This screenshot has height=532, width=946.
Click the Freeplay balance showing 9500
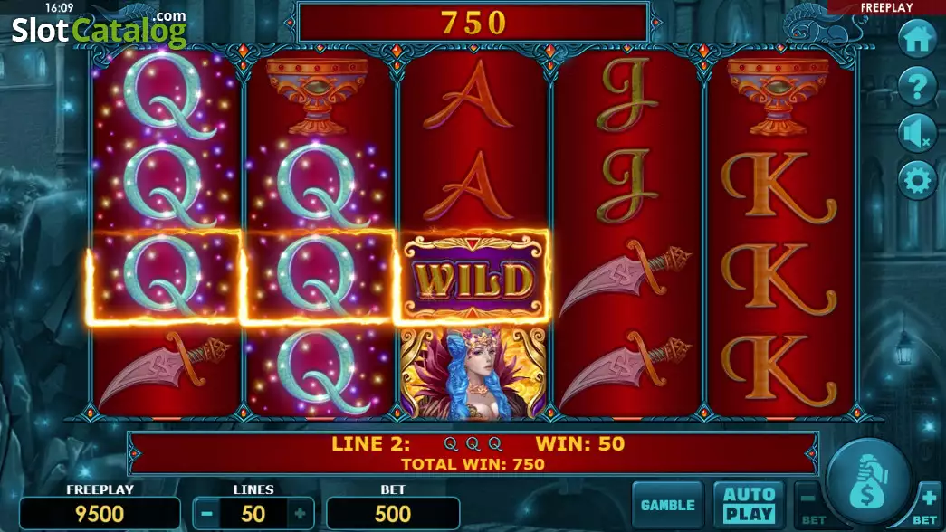[100, 514]
